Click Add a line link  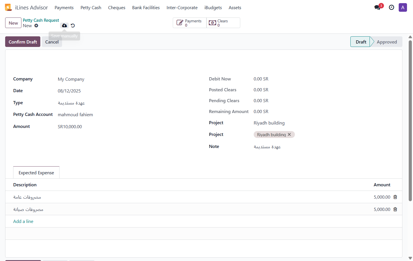[x=23, y=221]
